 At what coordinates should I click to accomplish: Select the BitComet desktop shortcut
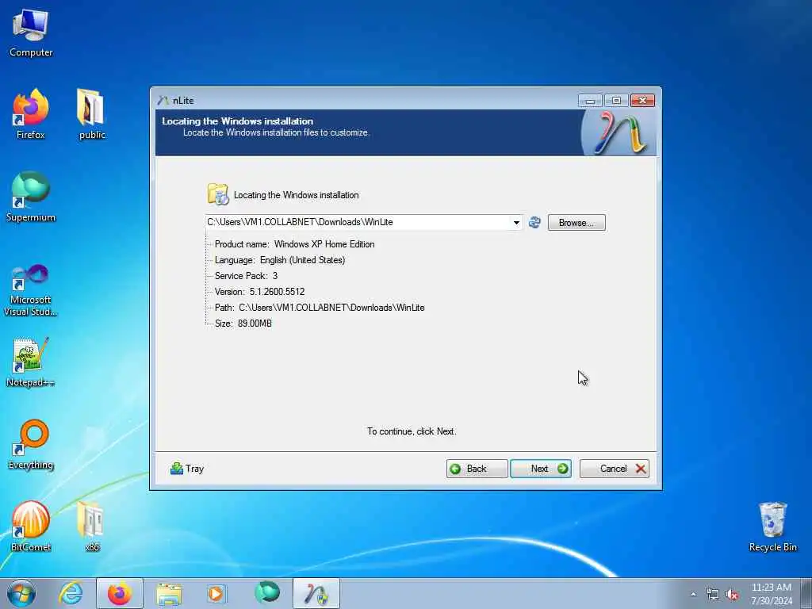tap(31, 527)
